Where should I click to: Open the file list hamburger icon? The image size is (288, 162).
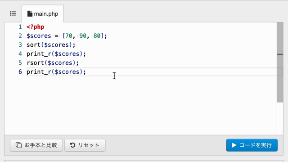pos(13,13)
